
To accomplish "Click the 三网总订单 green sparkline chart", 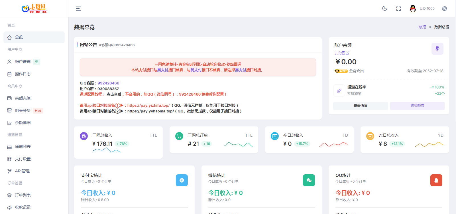I will (x=238, y=144).
